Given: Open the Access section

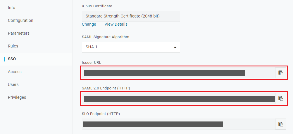Looking at the screenshot, I should pyautogui.click(x=15, y=72).
